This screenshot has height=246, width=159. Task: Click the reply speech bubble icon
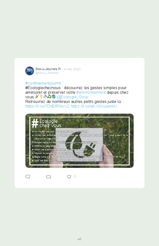(x=28, y=177)
